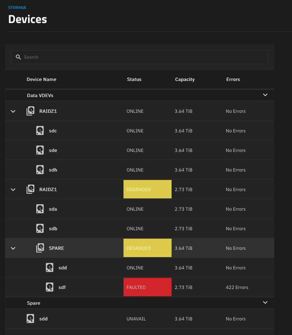Click the sdh disk icon
This screenshot has width=292, height=335.
pos(40,170)
